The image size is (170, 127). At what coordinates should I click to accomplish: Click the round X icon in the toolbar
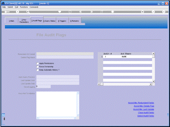click(164, 12)
